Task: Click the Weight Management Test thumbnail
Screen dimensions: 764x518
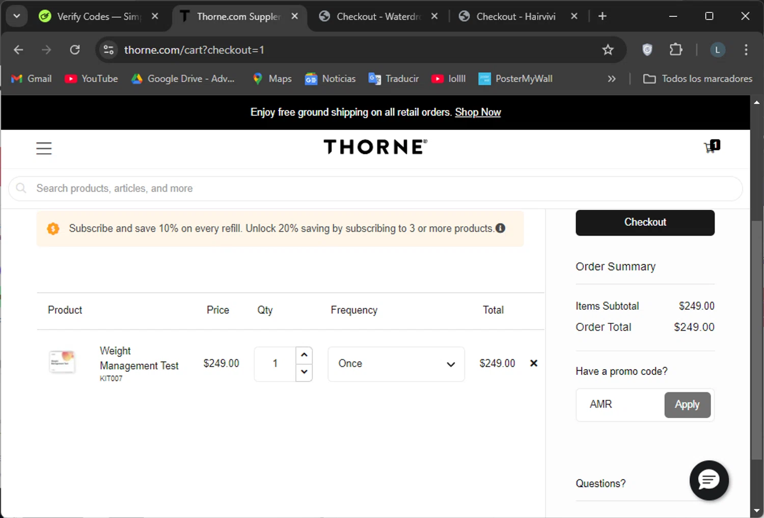Action: (62, 362)
